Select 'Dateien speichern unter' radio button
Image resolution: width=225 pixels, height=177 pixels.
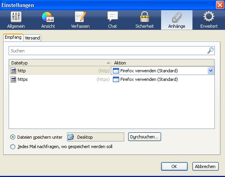13,137
